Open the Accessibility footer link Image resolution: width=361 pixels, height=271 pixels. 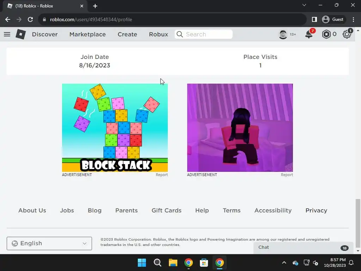tap(273, 210)
